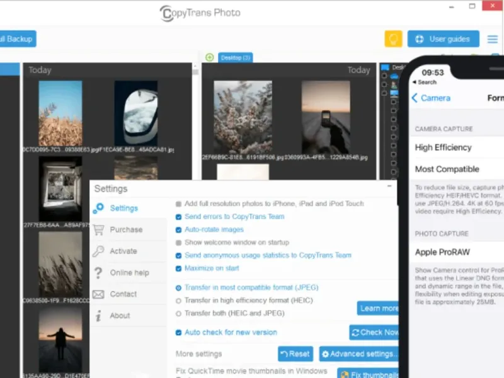Click the gear icon beside Settings
The width and height of the screenshot is (504, 378).
(x=98, y=209)
